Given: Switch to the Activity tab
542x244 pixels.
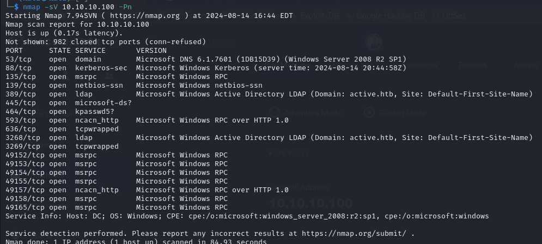Looking at the screenshot, I should (x=526, y=65).
